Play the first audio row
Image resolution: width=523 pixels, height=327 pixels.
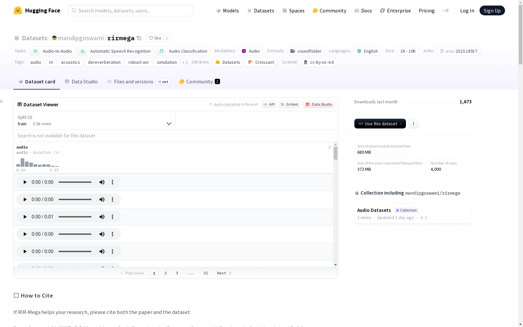(x=25, y=182)
